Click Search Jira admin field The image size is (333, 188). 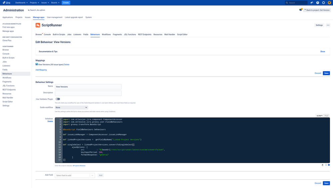37,10
